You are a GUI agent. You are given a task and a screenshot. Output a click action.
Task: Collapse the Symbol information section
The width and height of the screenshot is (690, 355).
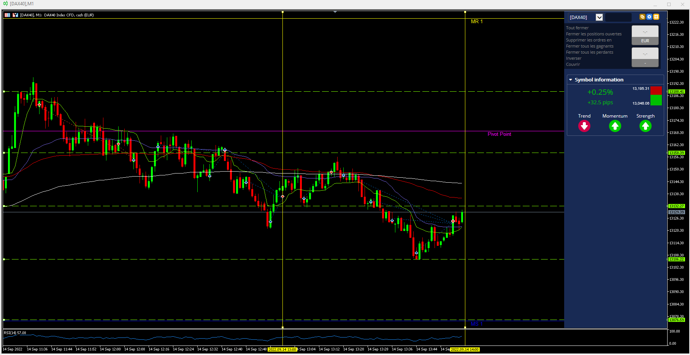click(x=571, y=80)
